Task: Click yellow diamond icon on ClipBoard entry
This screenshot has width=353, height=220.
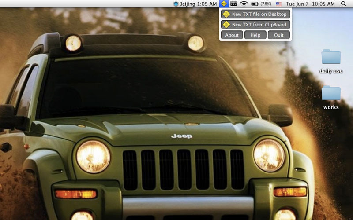Action: [226, 25]
